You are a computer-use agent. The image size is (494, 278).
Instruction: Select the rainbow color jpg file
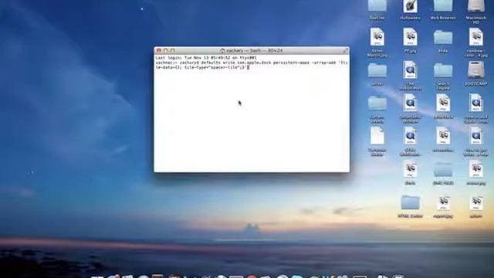[x=475, y=37]
